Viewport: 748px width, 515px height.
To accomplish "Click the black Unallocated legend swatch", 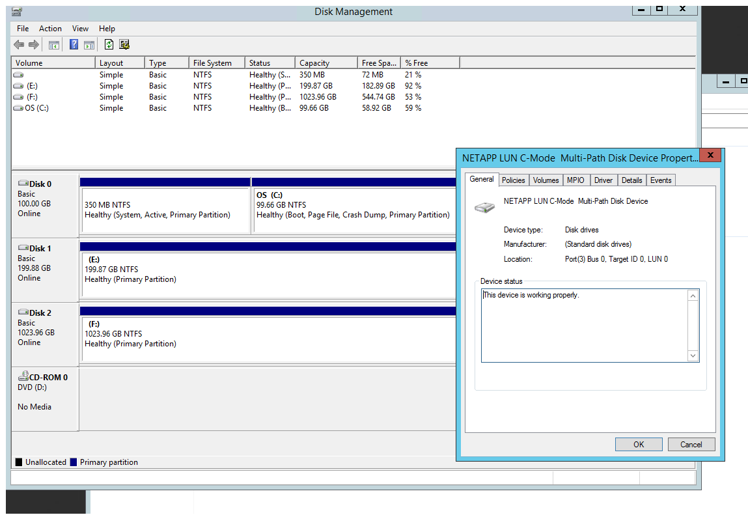I will 19,462.
